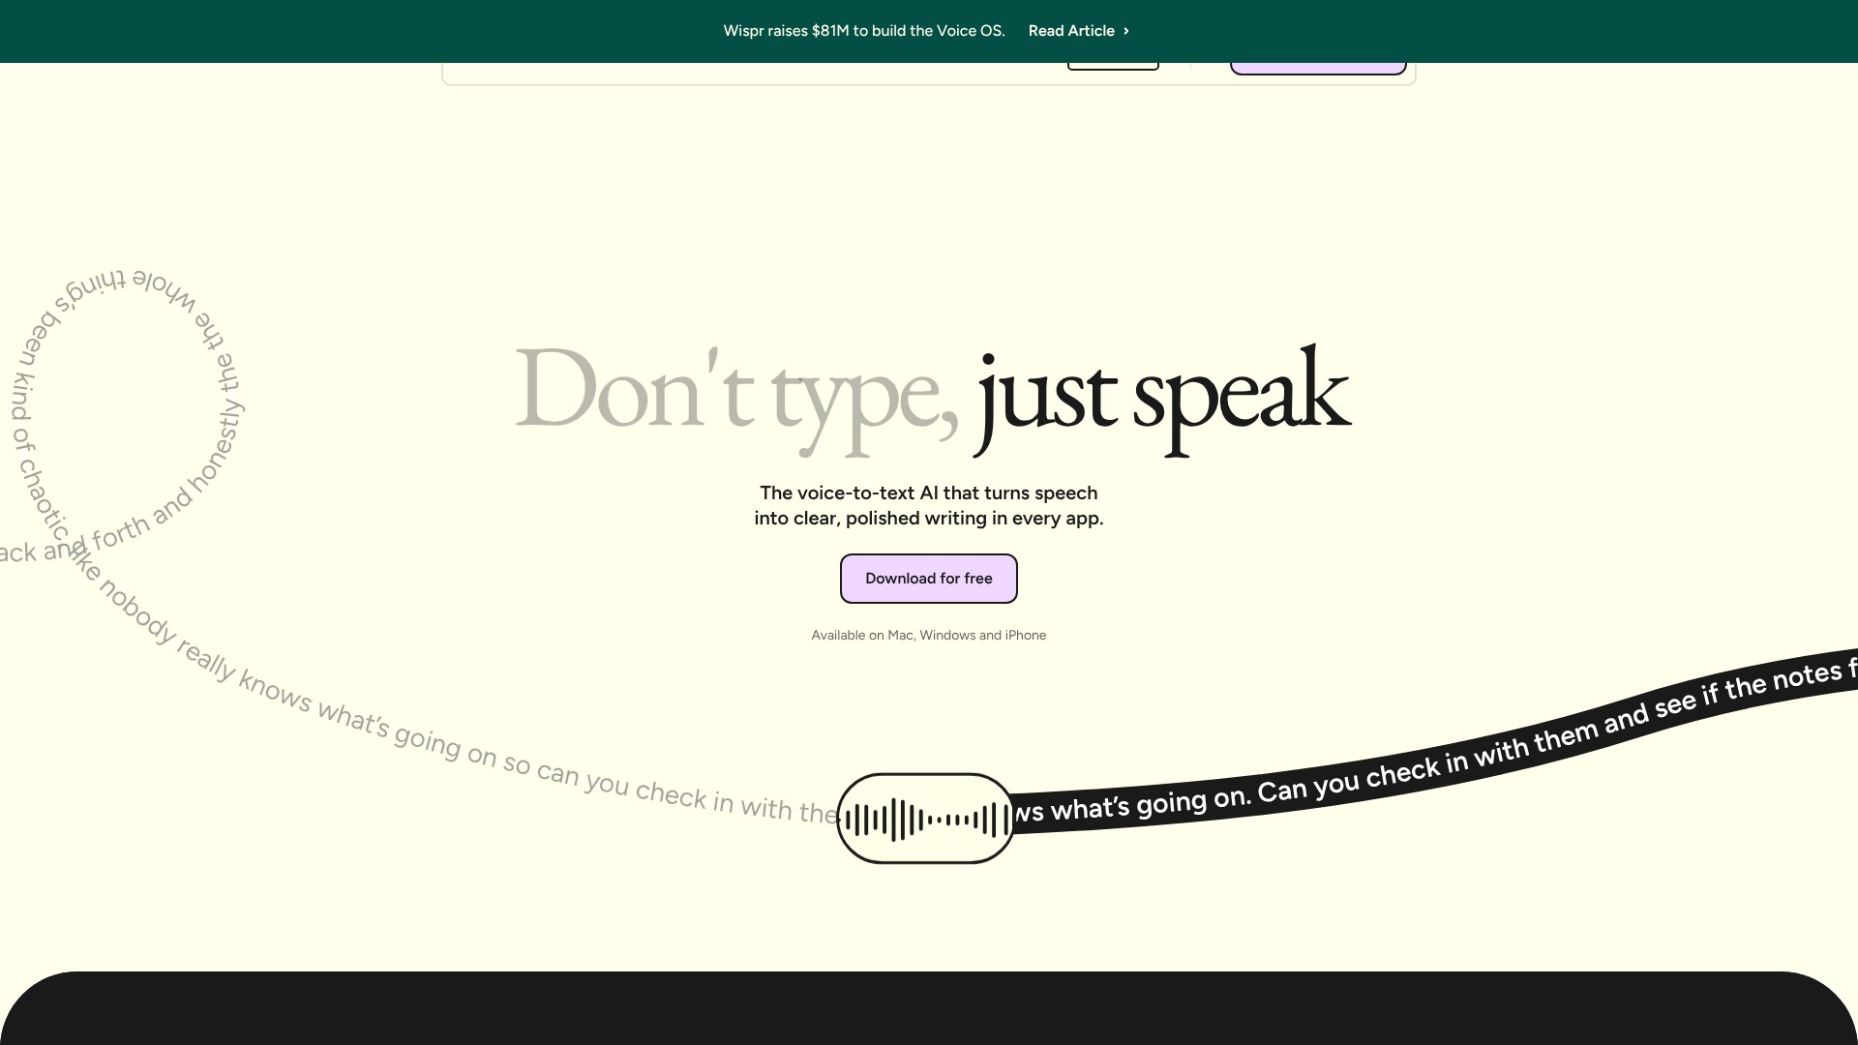Screen dimensions: 1858x1045
Task: Click the Wispr raises $81M announcement text
Action: tap(863, 31)
